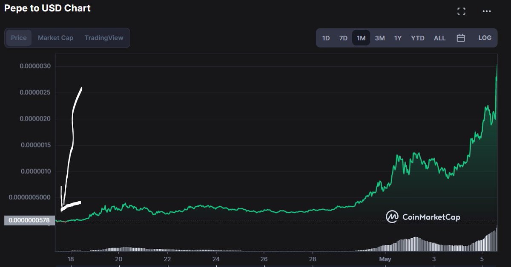This screenshot has width=511, height=267.
Task: Toggle logarithmic scale with LOG button
Action: [485, 38]
